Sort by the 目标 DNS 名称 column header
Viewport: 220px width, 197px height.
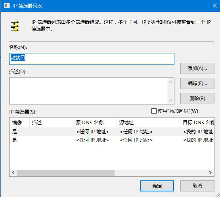197,123
